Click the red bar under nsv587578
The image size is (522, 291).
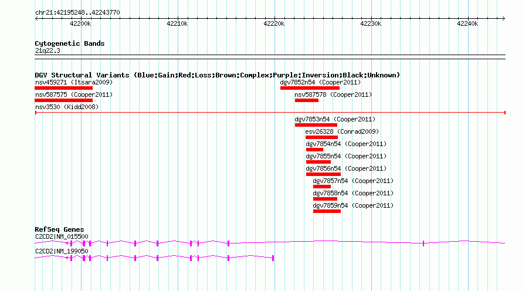pos(307,100)
